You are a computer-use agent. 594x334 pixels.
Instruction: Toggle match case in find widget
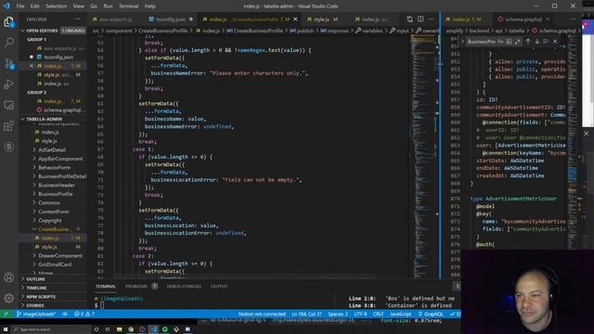[500, 41]
